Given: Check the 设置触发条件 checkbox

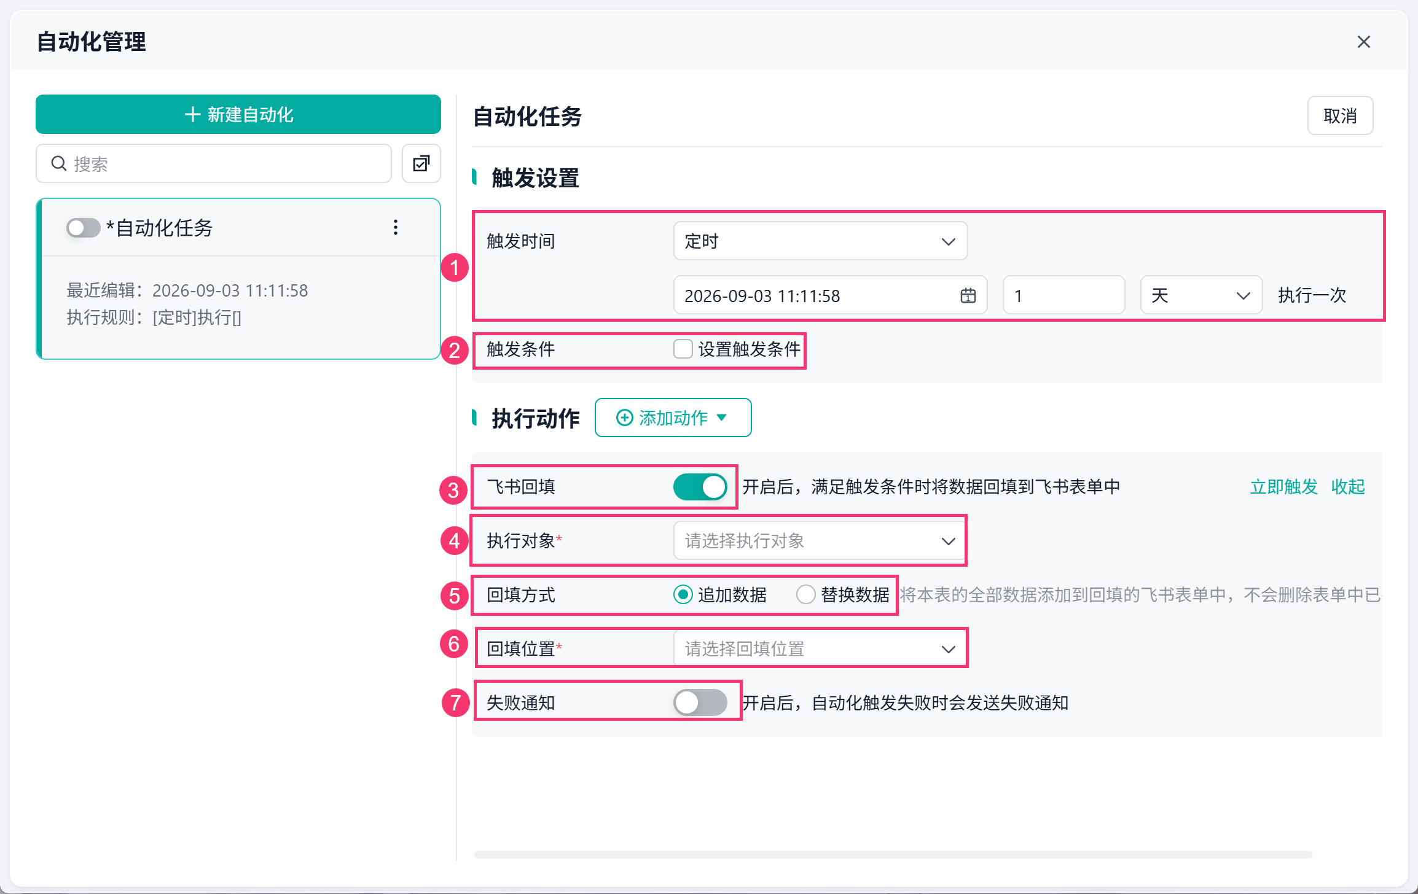Looking at the screenshot, I should (x=683, y=349).
